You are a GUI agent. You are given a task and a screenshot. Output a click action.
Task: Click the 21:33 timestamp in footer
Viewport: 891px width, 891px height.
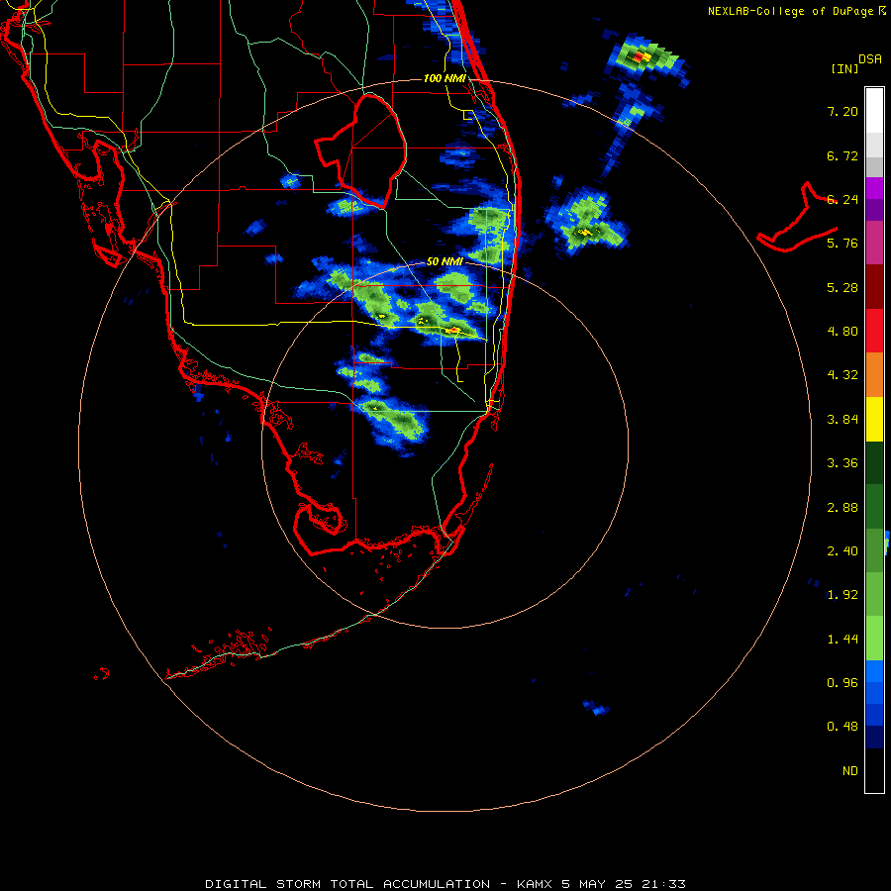[x=663, y=884]
